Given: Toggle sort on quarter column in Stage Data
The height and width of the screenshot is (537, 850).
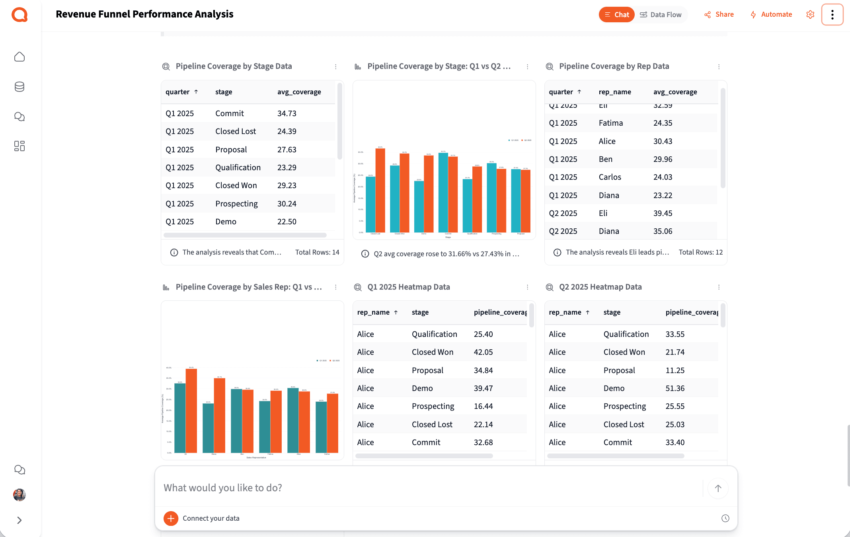Looking at the screenshot, I should pos(196,91).
